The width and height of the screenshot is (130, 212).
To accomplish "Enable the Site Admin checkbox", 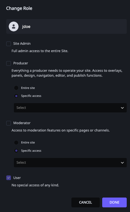I will click(9, 44).
